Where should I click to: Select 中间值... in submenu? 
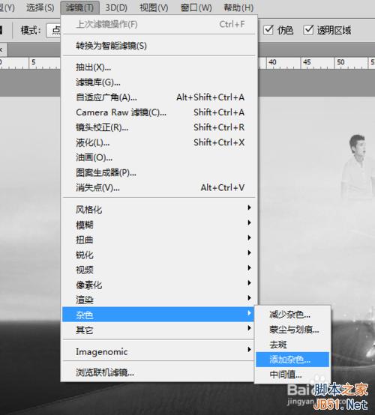click(x=292, y=375)
